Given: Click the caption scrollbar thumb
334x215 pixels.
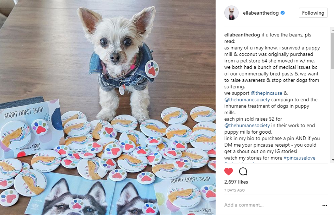Looking at the screenshot, I should (333, 51).
